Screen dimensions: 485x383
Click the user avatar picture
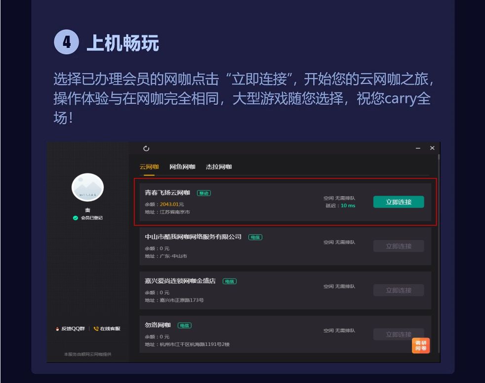point(87,187)
